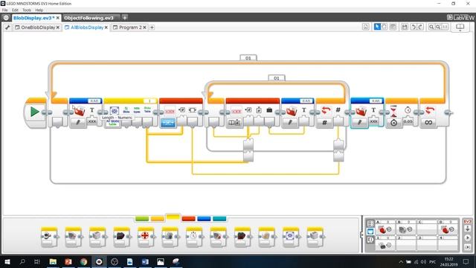Open Brick Information tab in hardware page
This screenshot has height=268, width=476.
pyautogui.click(x=370, y=223)
